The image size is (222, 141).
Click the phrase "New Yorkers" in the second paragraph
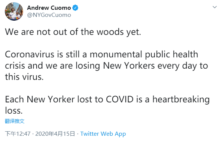tap(129, 66)
